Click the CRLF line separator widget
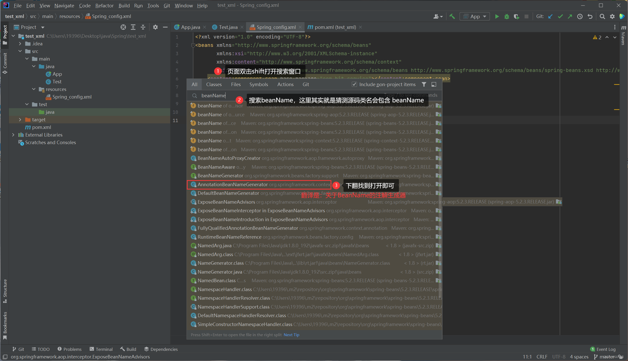Viewport: 628px width, 361px height. click(x=542, y=357)
